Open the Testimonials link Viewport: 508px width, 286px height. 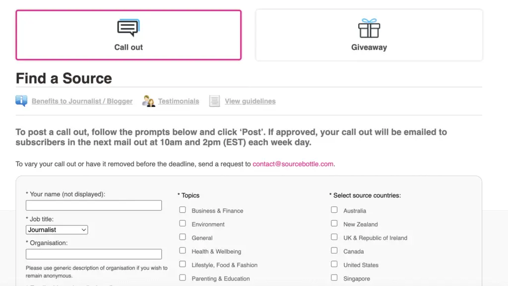tap(179, 101)
